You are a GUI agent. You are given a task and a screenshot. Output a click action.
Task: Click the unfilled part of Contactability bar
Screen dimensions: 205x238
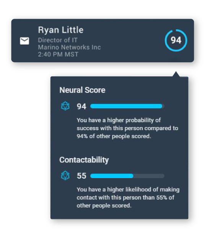coord(149,176)
